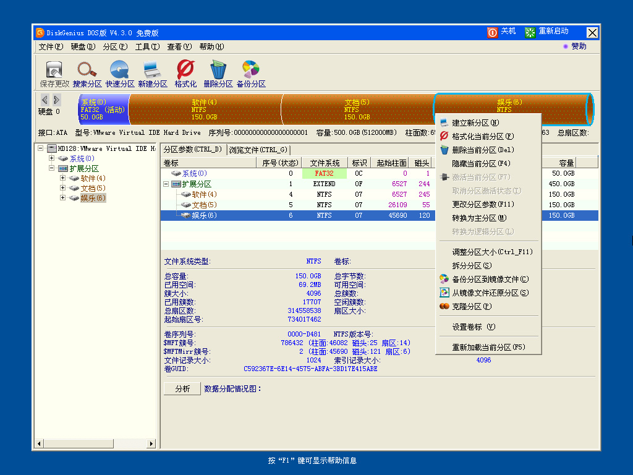The height and width of the screenshot is (475, 633).
Task: Switch to 分区参数(CTRL_D) tab
Action: [x=193, y=150]
